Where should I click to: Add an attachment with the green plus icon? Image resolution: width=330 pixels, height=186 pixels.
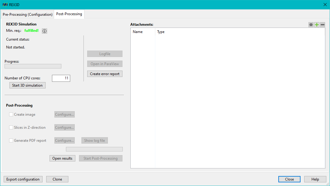tap(317, 25)
